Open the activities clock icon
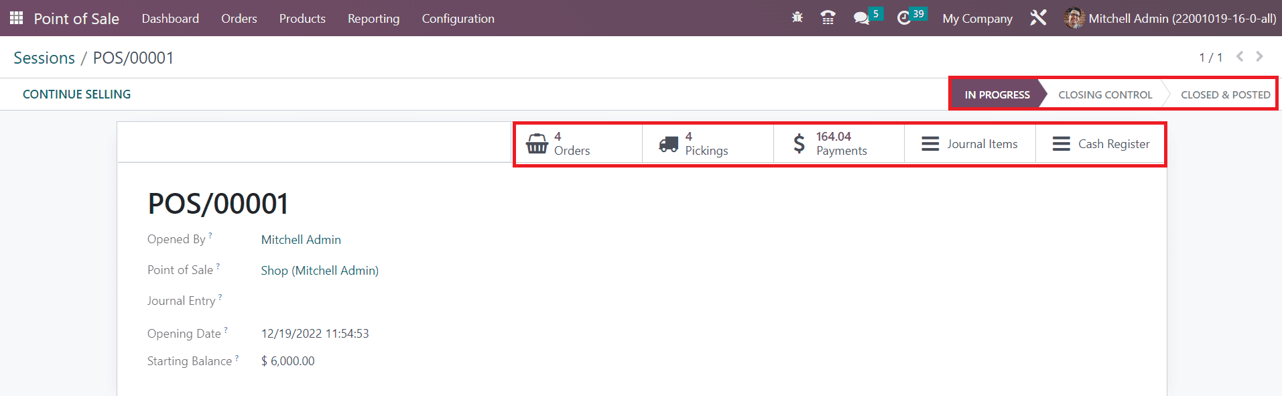Viewport: 1282px width, 396px height. pyautogui.click(x=904, y=18)
